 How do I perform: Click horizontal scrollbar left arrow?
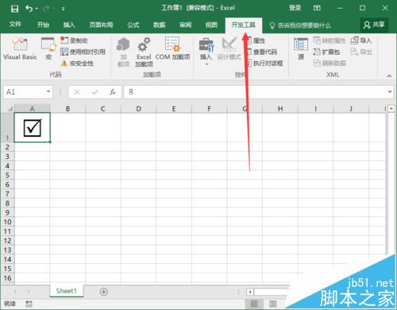click(250, 292)
